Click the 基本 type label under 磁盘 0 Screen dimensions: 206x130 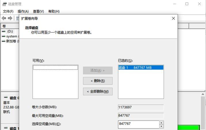pyautogui.click(x=7, y=103)
